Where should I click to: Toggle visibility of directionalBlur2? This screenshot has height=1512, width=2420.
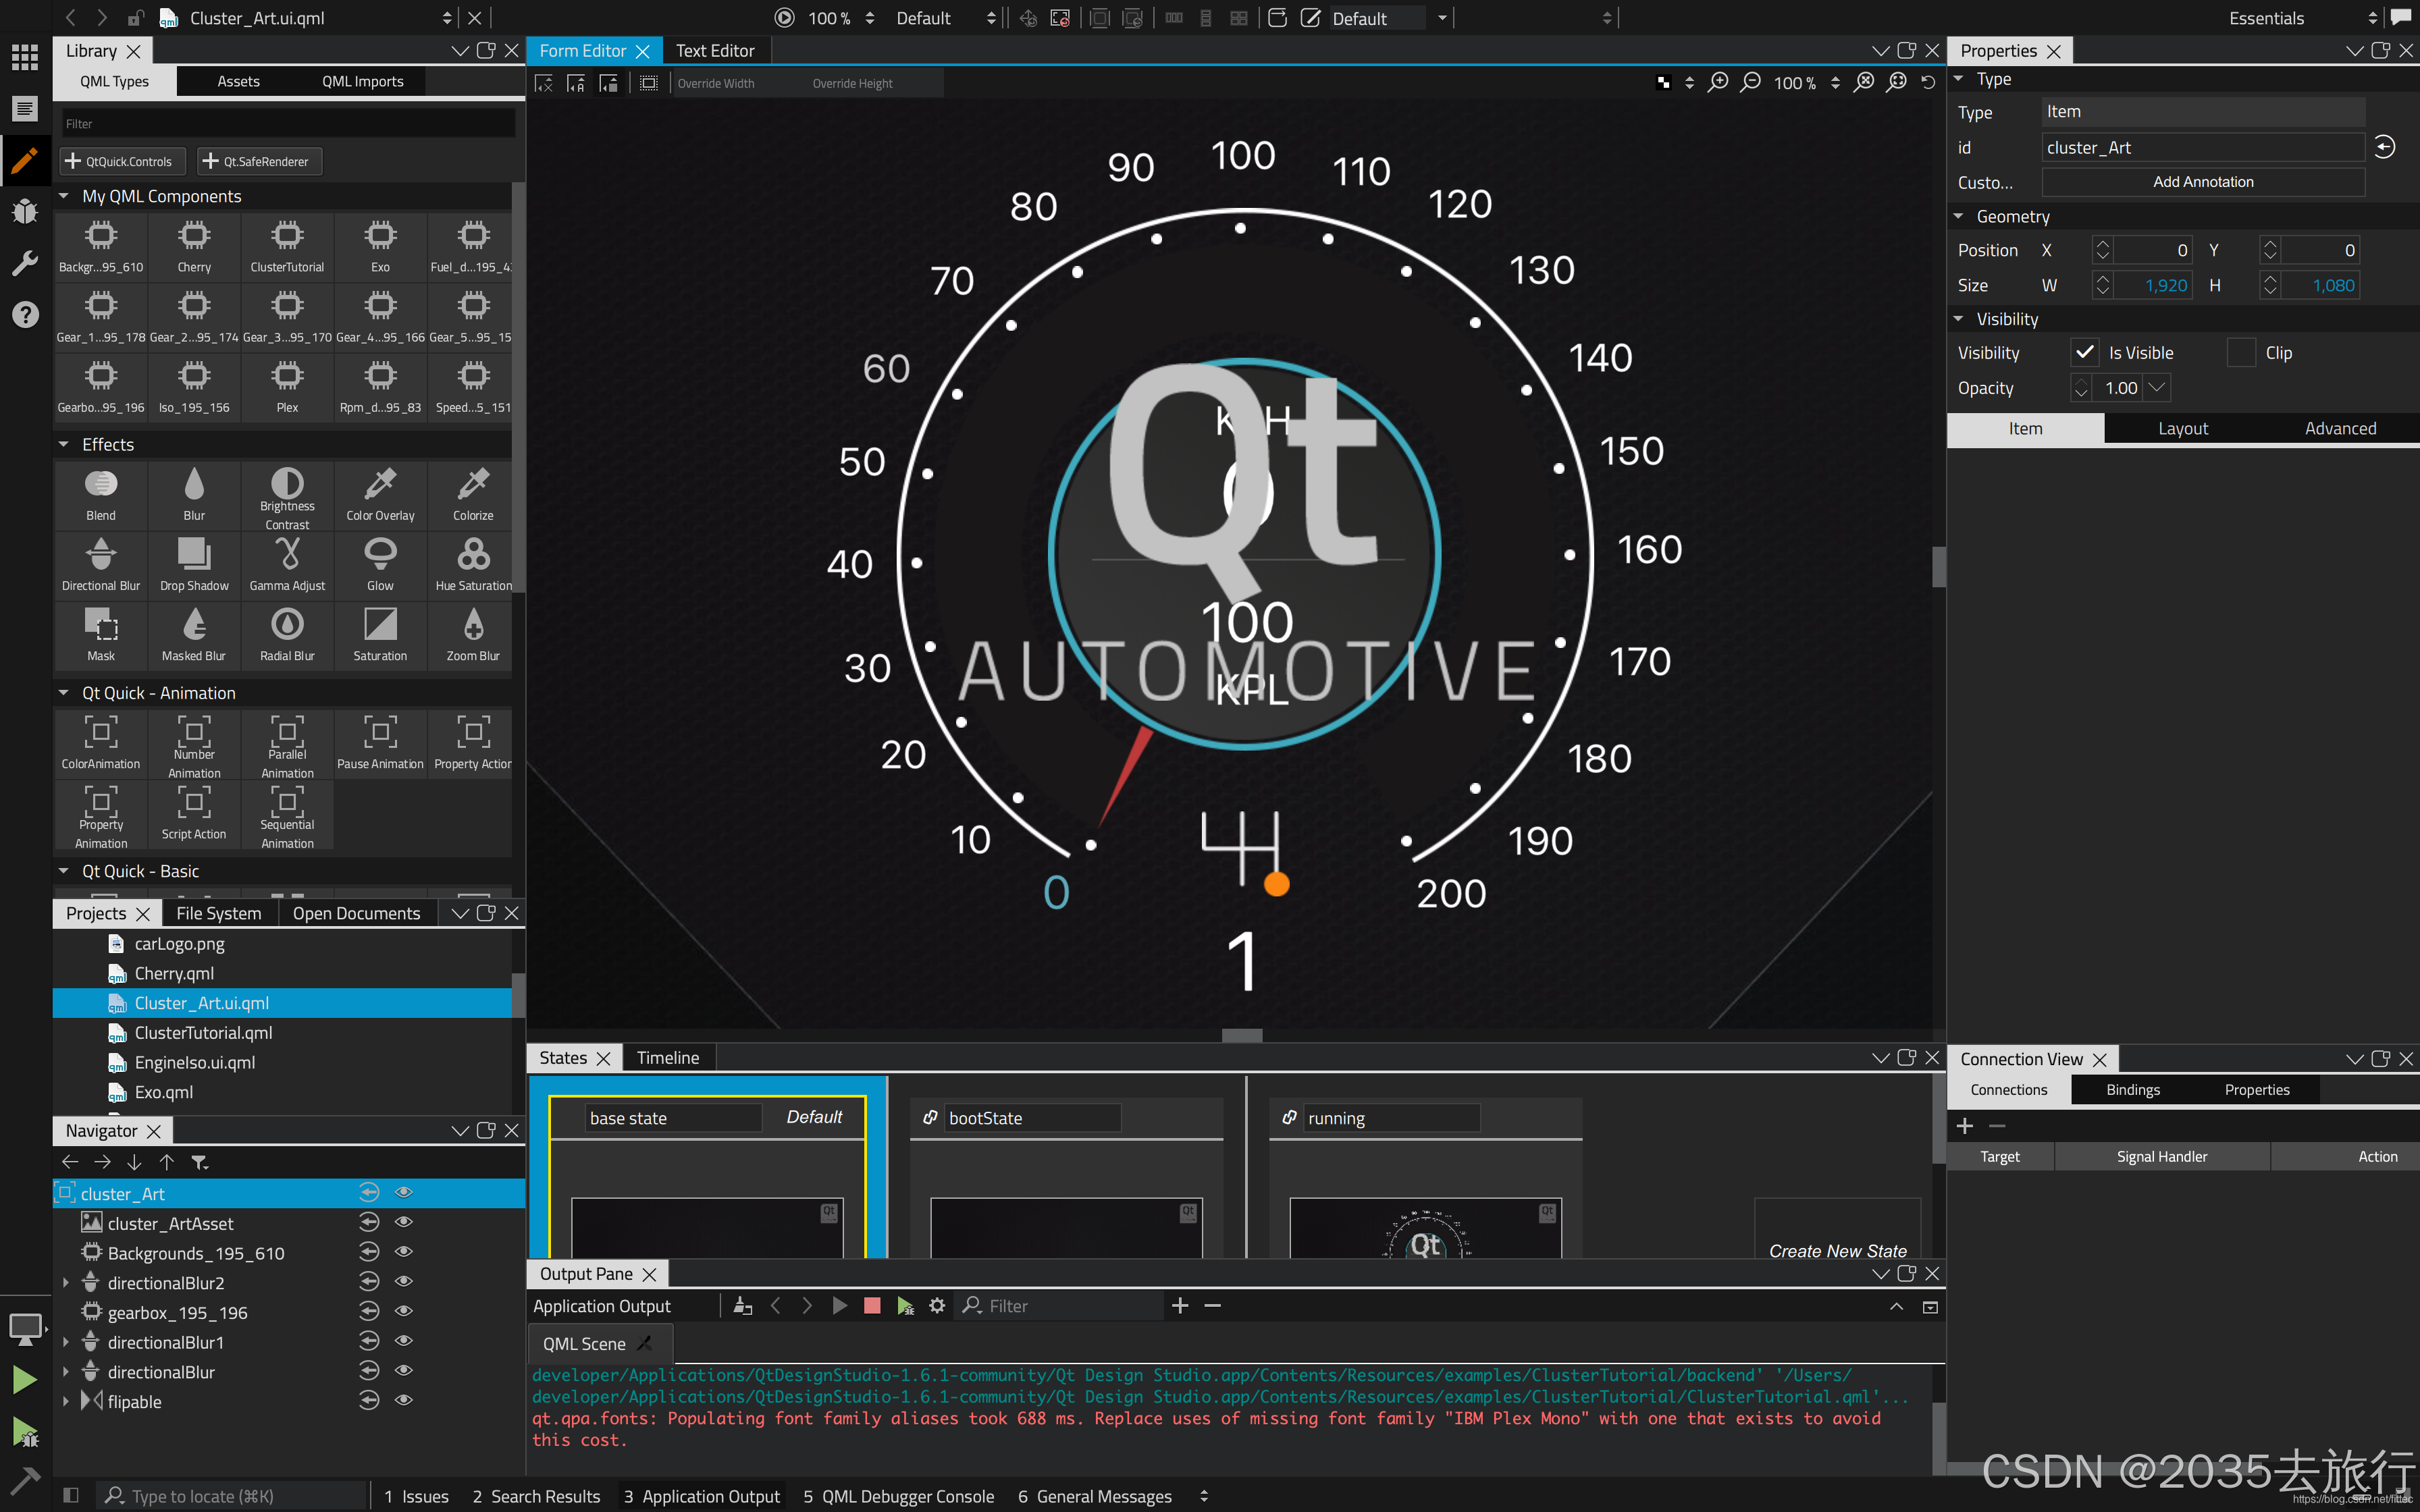tap(404, 1282)
